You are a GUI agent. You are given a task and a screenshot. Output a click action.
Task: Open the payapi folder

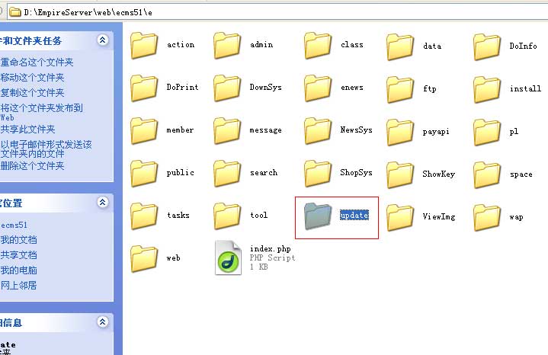tap(401, 132)
